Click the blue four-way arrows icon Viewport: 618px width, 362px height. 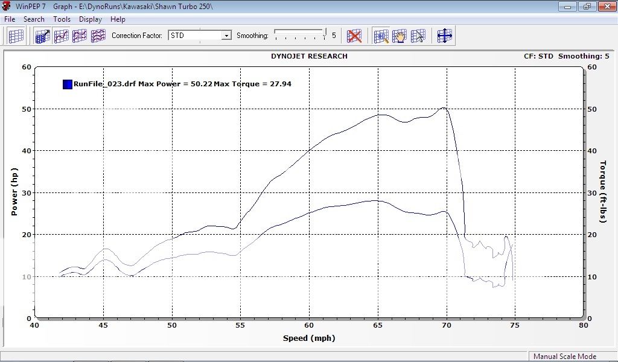point(445,36)
